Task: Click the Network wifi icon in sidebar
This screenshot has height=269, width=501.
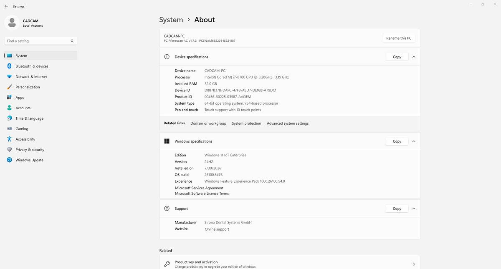Action: coord(9,77)
